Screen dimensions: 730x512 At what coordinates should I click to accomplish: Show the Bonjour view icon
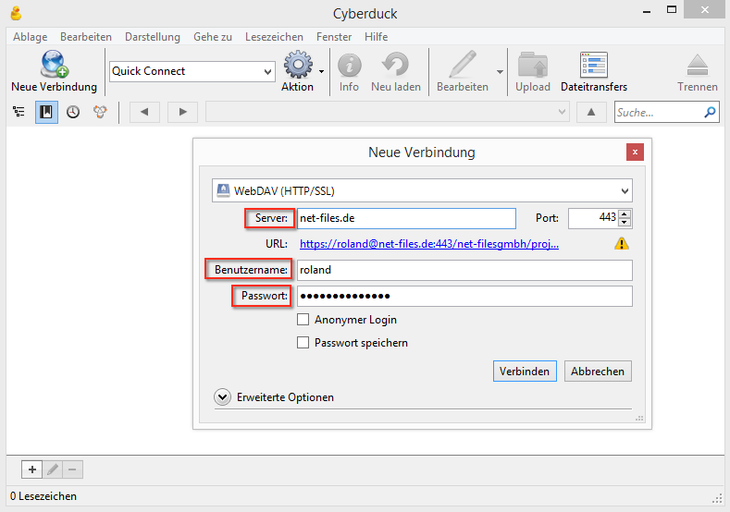(x=100, y=112)
